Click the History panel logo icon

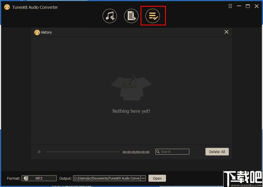click(x=37, y=32)
